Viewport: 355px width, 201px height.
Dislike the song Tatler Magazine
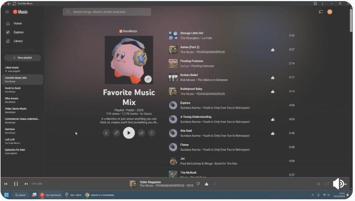198,184
